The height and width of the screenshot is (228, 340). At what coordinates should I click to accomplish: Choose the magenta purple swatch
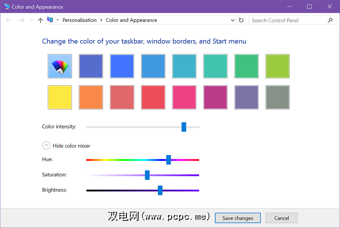point(215,97)
